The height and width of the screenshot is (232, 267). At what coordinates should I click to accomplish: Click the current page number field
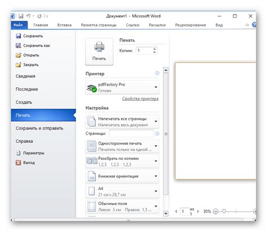184,211
